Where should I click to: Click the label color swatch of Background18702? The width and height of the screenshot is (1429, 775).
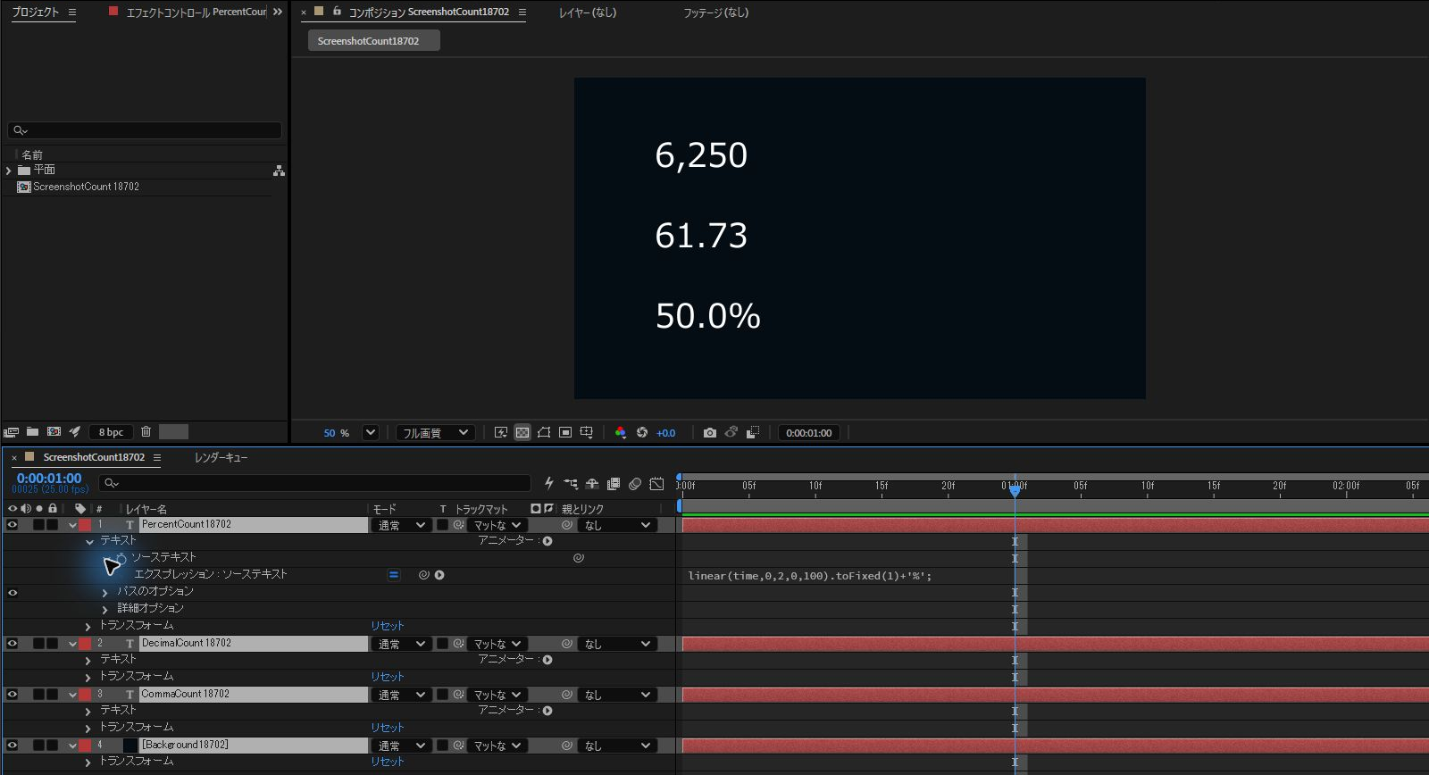pos(85,746)
